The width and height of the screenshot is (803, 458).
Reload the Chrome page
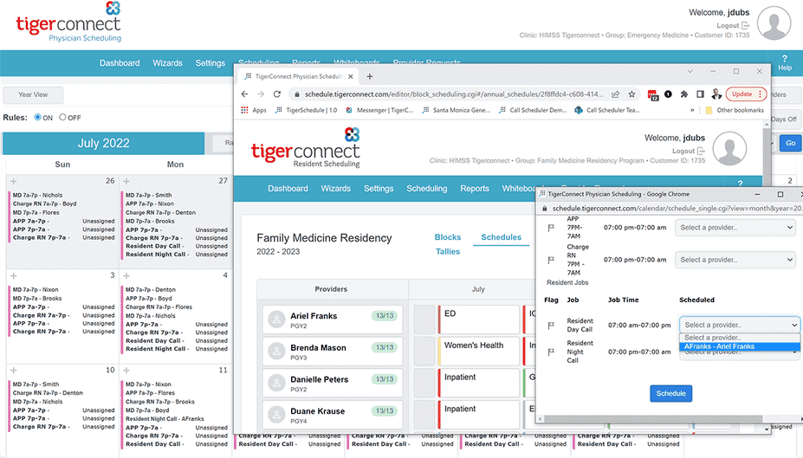[x=277, y=94]
